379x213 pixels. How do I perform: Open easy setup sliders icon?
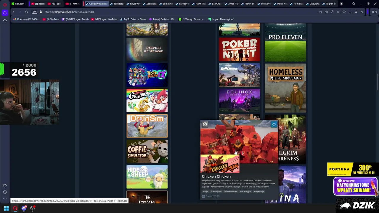click(x=356, y=12)
